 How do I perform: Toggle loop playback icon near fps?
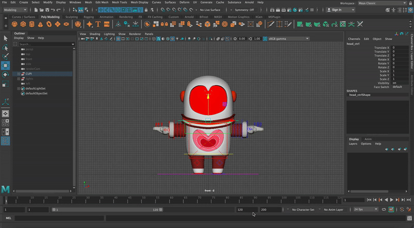point(383,210)
